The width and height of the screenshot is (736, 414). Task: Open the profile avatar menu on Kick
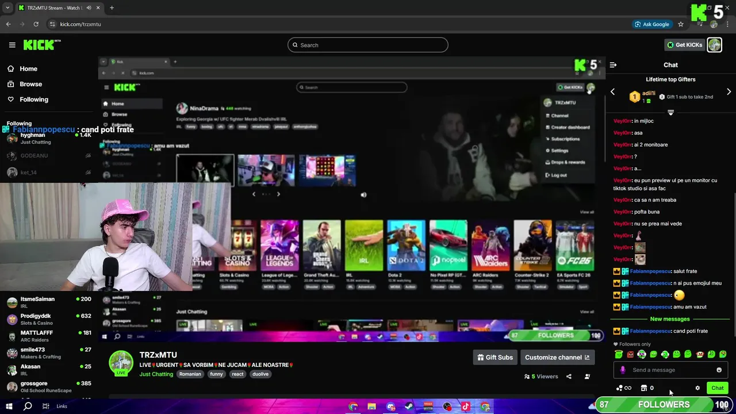pyautogui.click(x=714, y=45)
